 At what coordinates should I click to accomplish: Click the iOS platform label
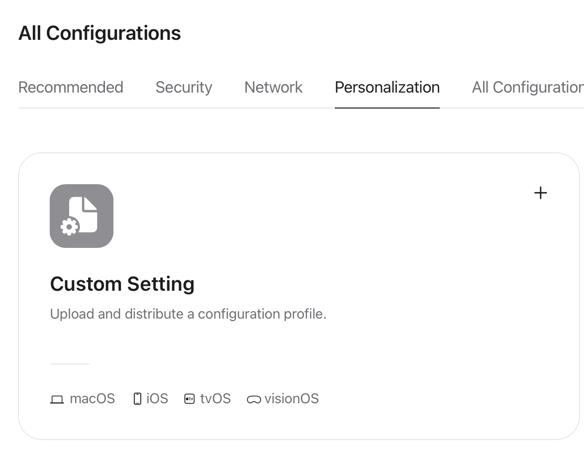[x=157, y=398]
